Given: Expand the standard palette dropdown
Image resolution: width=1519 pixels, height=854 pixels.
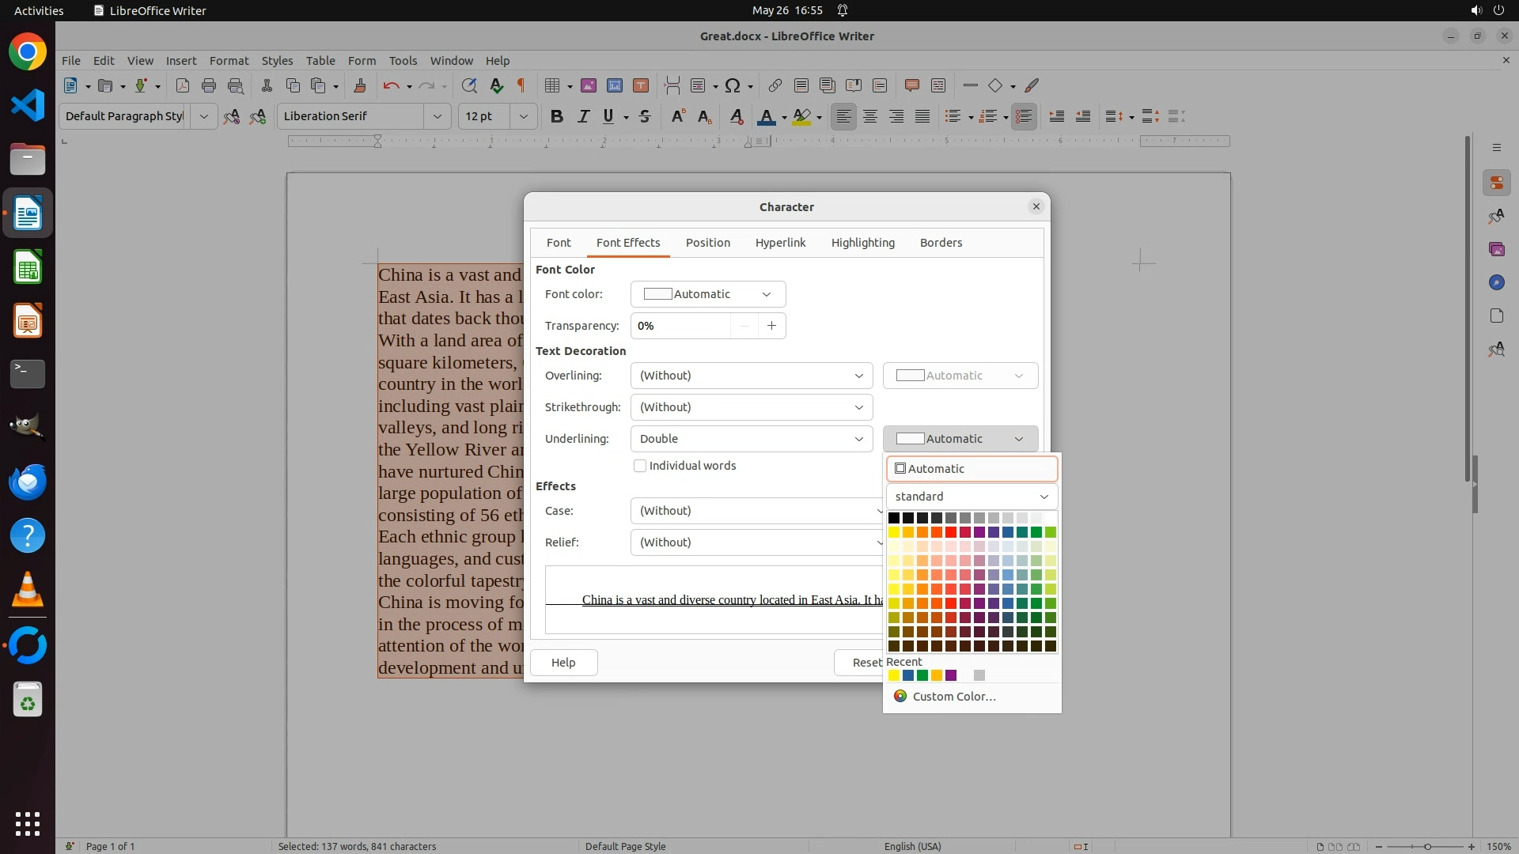Looking at the screenshot, I should pos(972,497).
